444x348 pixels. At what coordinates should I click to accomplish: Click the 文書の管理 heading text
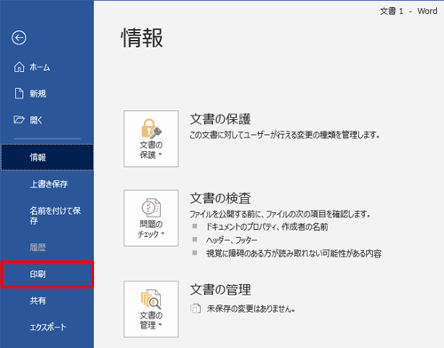220,289
